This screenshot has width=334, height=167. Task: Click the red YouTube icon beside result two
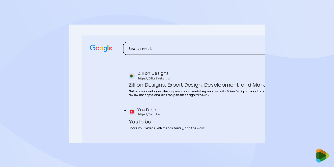click(x=132, y=112)
